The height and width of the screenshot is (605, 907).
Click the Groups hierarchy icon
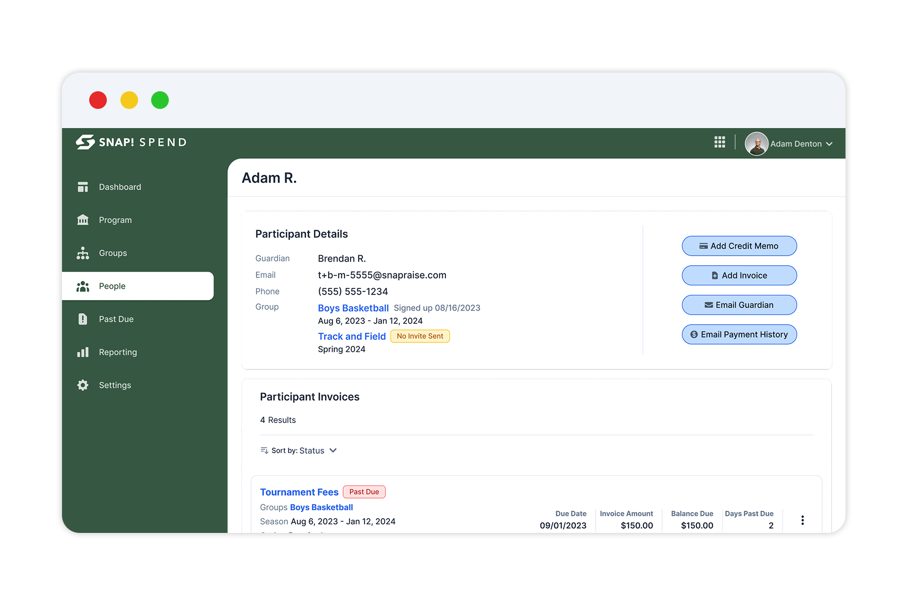[83, 253]
